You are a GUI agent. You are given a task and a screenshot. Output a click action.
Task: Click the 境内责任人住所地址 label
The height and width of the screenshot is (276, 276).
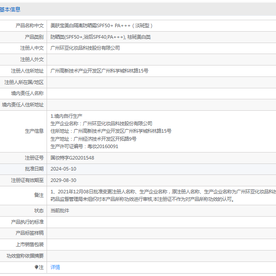click(x=23, y=105)
